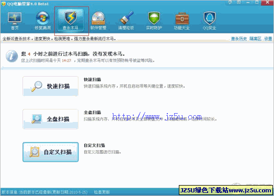Viewport: 274px width, 196px height.
Task: Start 快速扫描 quick scan button
Action: [51, 86]
